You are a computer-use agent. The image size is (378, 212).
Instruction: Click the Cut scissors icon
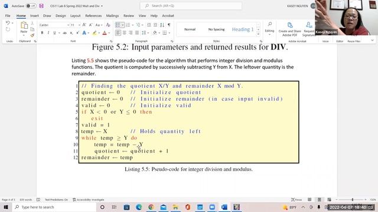click(32, 24)
